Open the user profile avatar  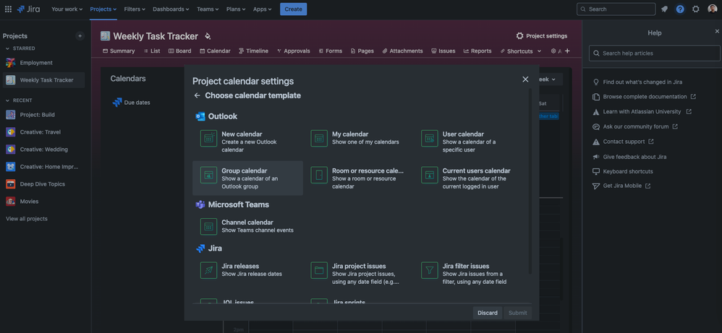712,9
